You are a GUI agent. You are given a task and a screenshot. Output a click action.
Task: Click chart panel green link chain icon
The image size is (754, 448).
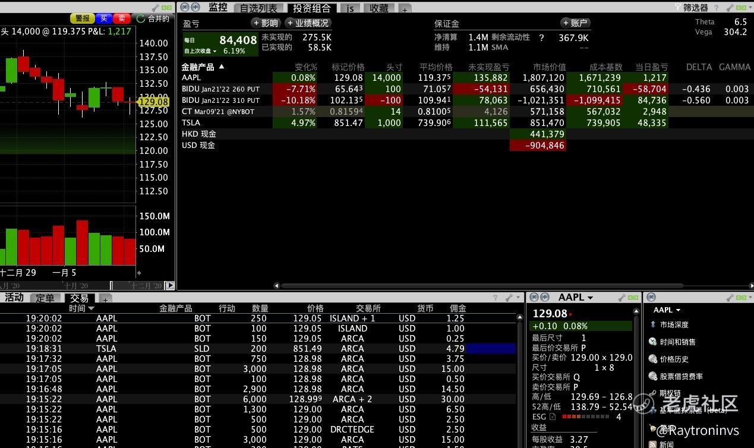tap(166, 7)
